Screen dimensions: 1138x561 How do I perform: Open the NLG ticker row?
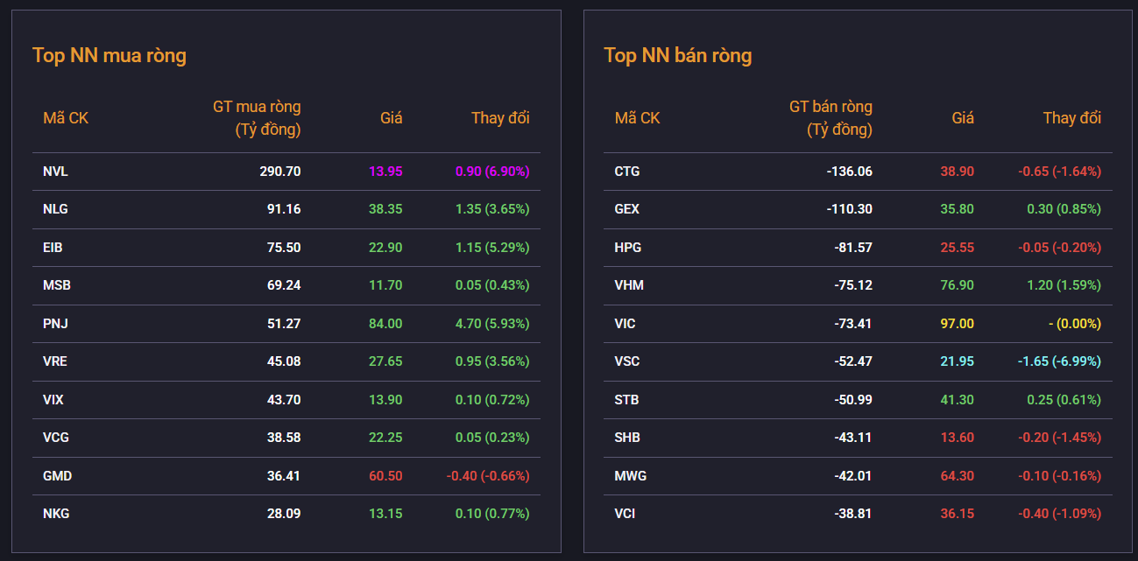286,209
